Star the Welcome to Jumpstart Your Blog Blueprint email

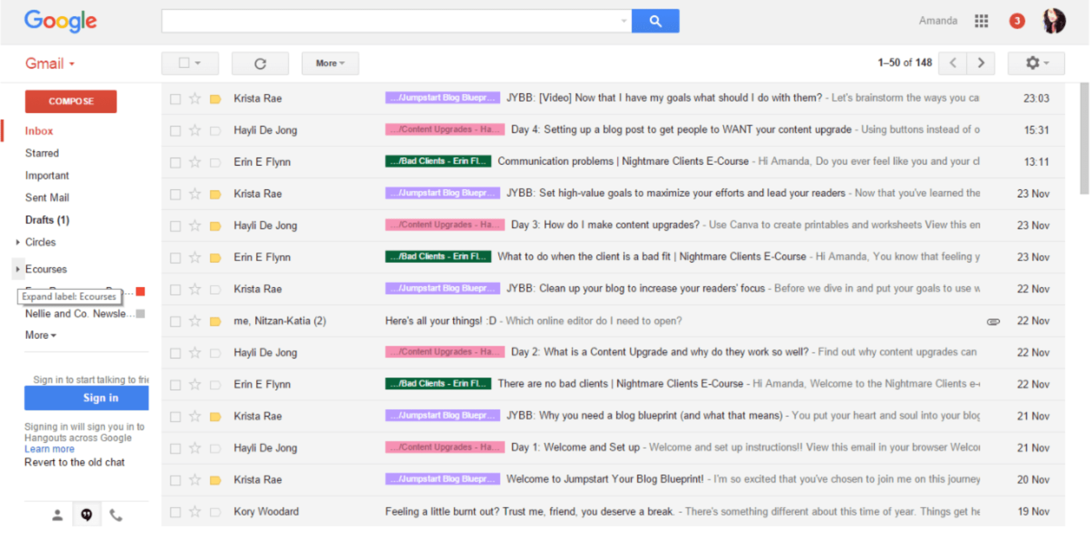tap(195, 480)
